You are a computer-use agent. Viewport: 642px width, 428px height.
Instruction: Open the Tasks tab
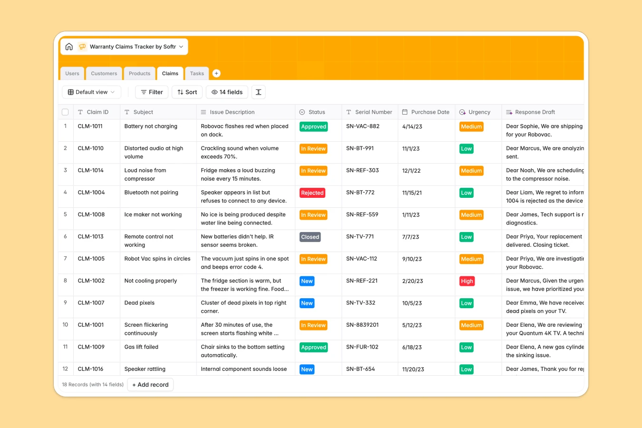[x=196, y=73]
